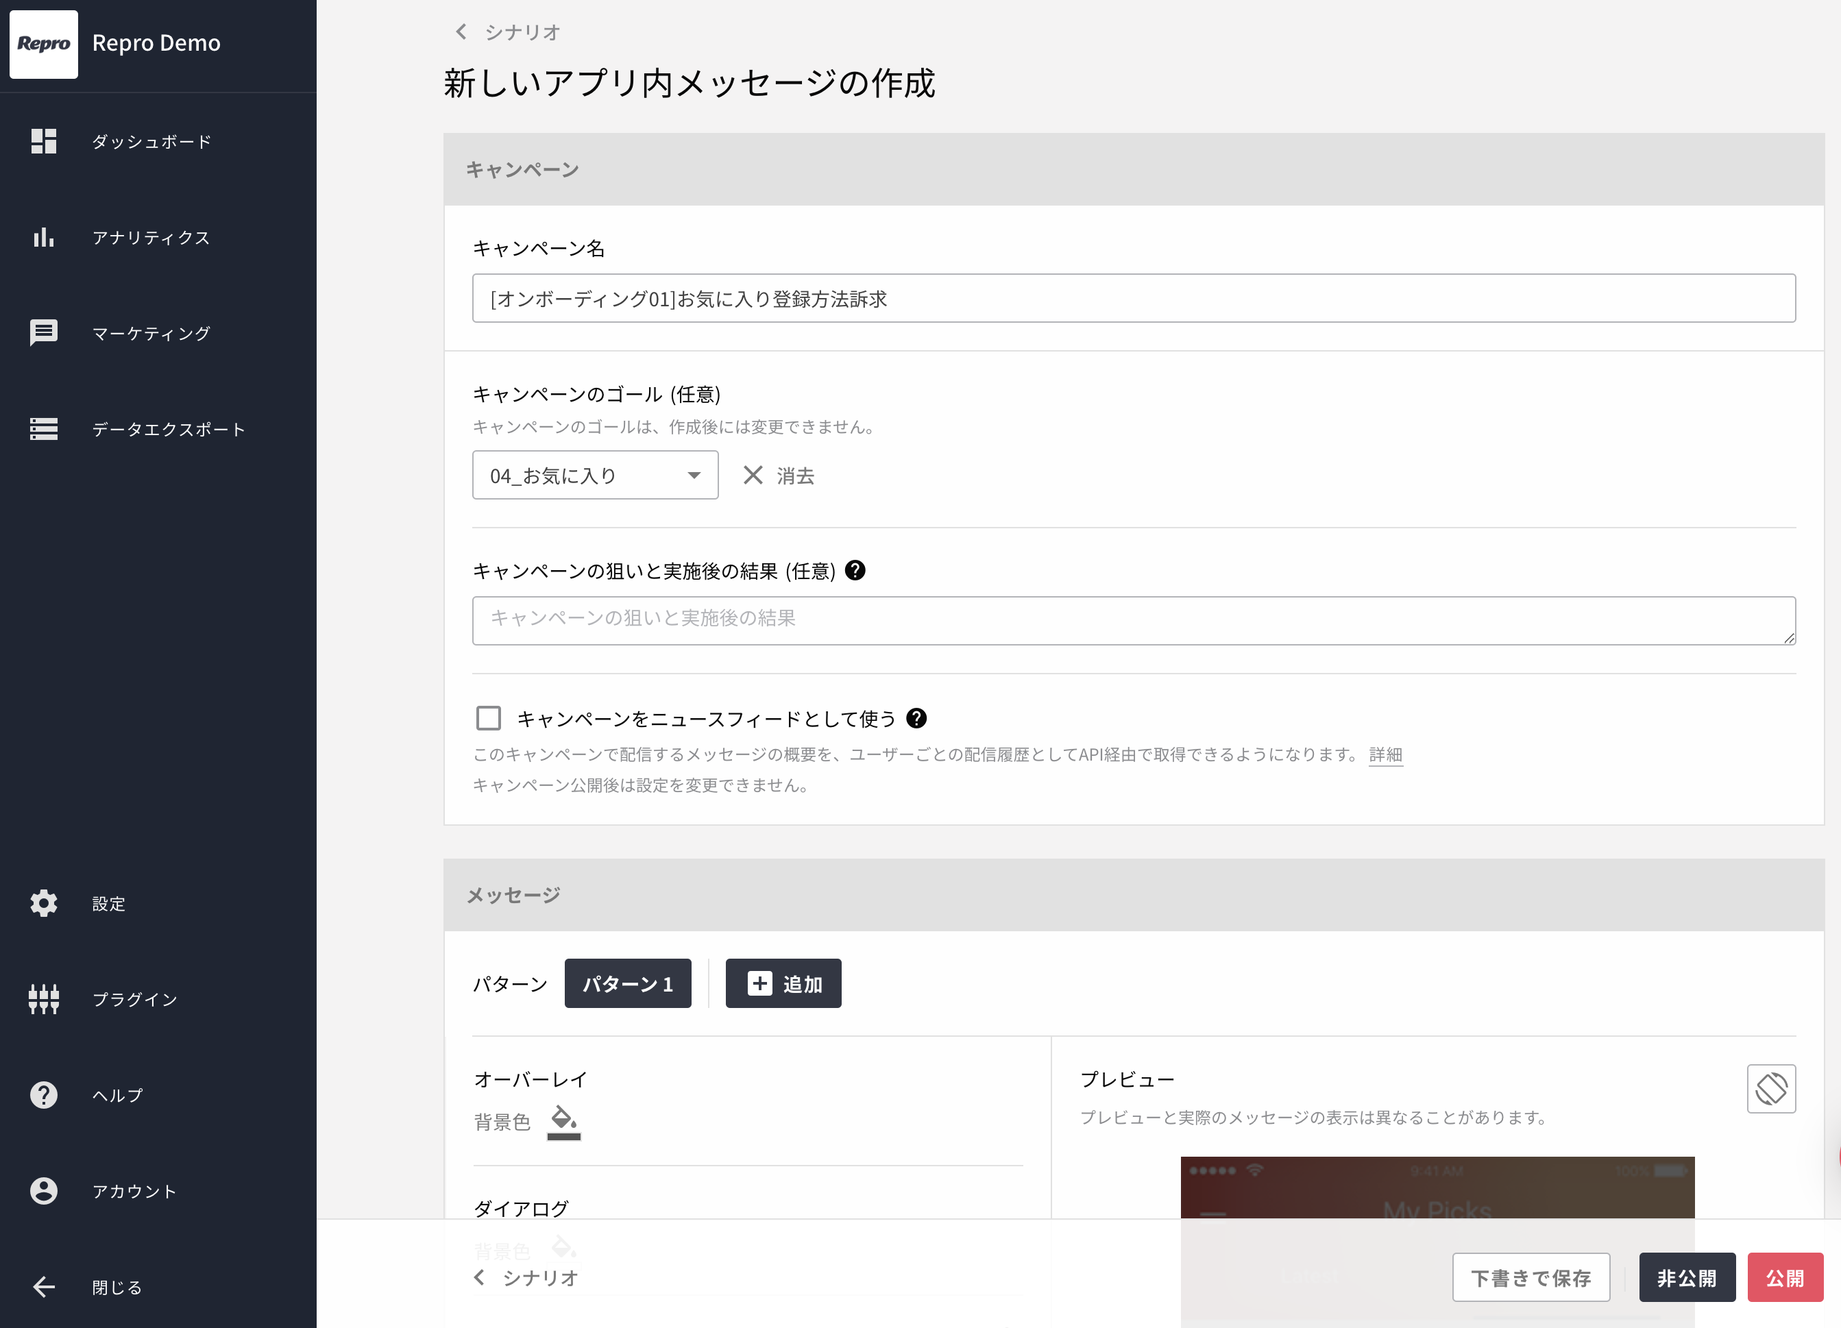Click help icon next to campaign aim label
This screenshot has height=1328, width=1841.
[855, 571]
